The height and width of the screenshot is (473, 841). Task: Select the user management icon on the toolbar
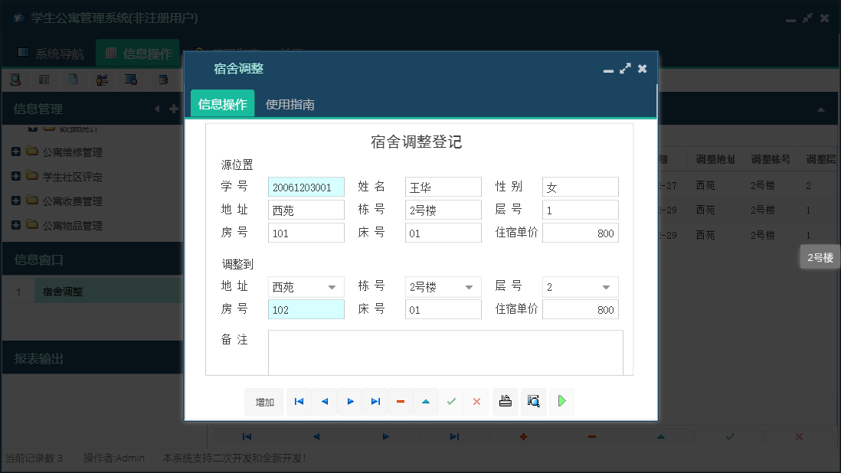[102, 79]
